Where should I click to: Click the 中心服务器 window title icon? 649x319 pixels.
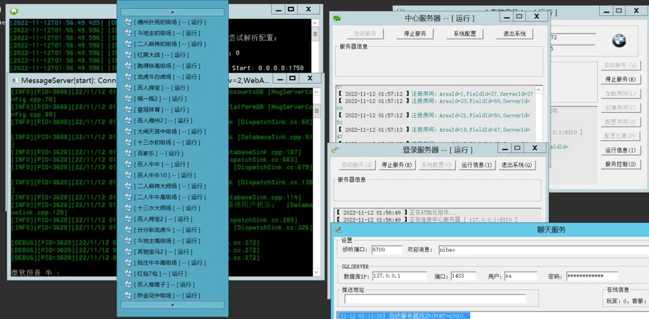[337, 18]
